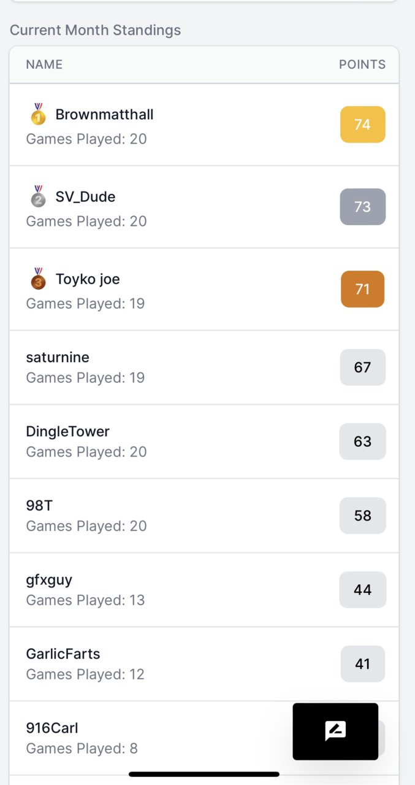
Task: Select the Toyko joe player name
Action: point(88,279)
